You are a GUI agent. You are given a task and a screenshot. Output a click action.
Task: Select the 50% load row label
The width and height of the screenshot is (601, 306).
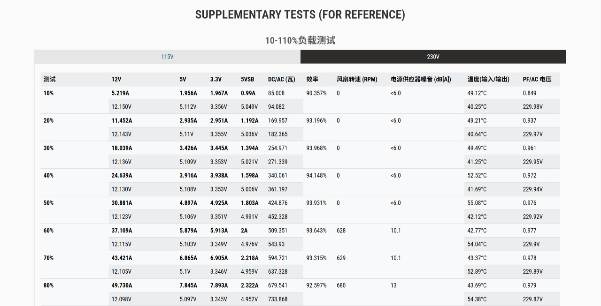48,203
